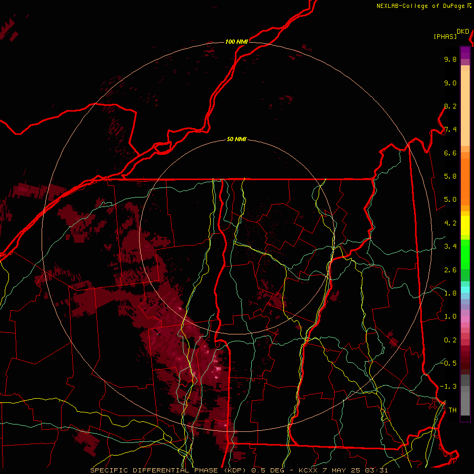This screenshot has width=474, height=474.
Task: Pick the peach band of the color scale
Action: point(465,108)
